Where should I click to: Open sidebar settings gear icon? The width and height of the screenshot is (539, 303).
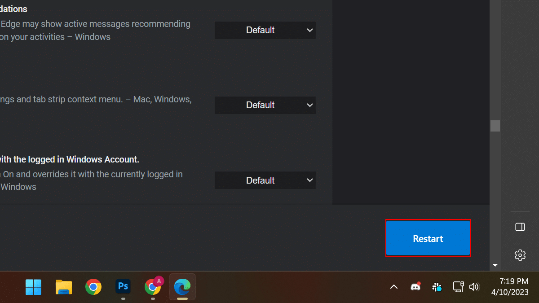tap(520, 255)
